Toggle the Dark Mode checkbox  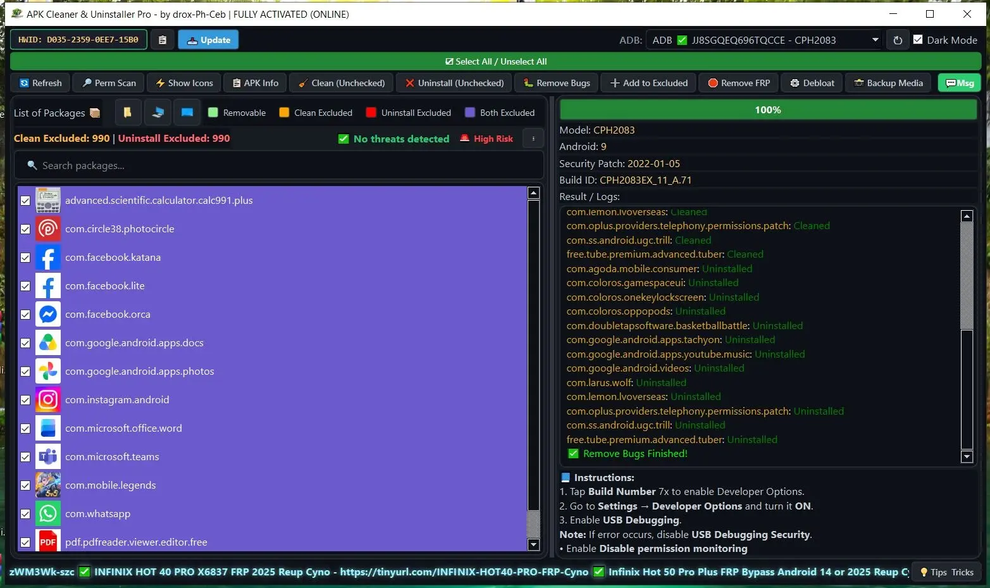pyautogui.click(x=919, y=40)
